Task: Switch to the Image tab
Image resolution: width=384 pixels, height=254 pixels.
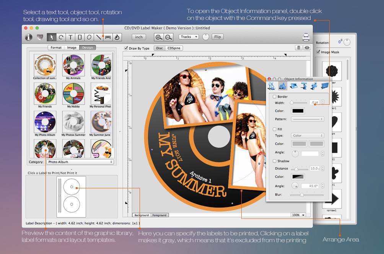Action: [73, 48]
